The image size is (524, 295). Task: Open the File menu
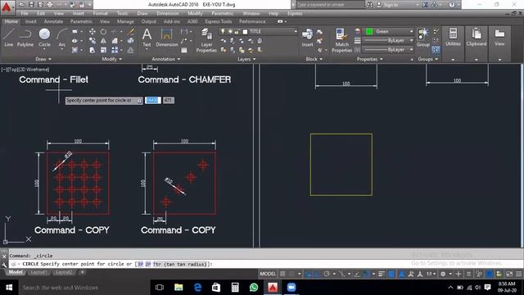coord(25,13)
